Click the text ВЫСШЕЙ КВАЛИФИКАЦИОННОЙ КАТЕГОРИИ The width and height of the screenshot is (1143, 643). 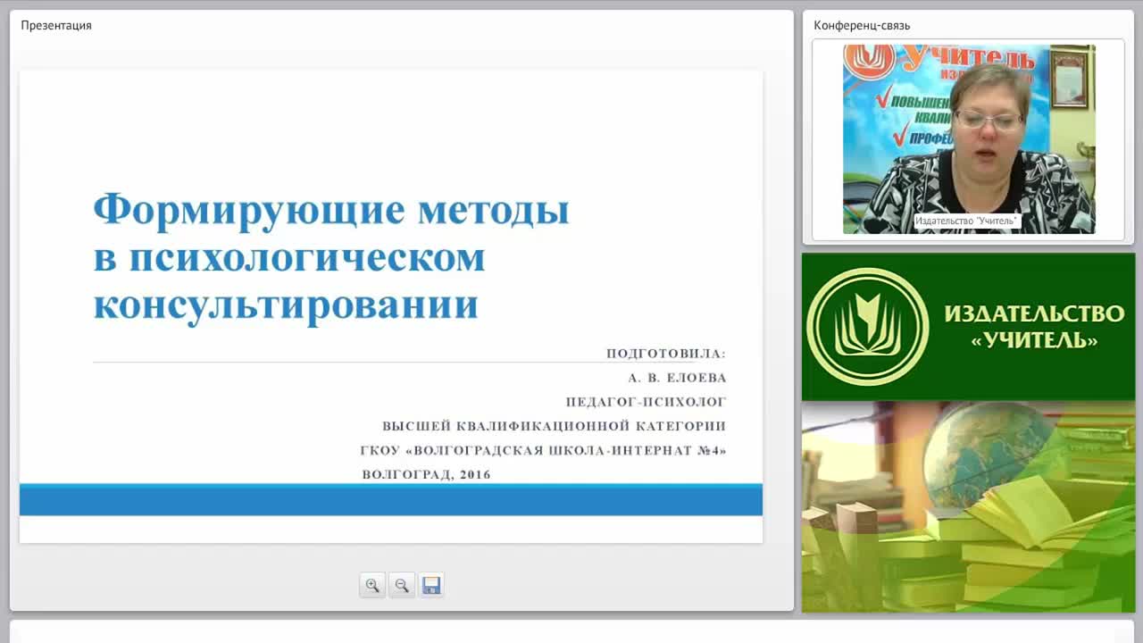click(x=555, y=426)
